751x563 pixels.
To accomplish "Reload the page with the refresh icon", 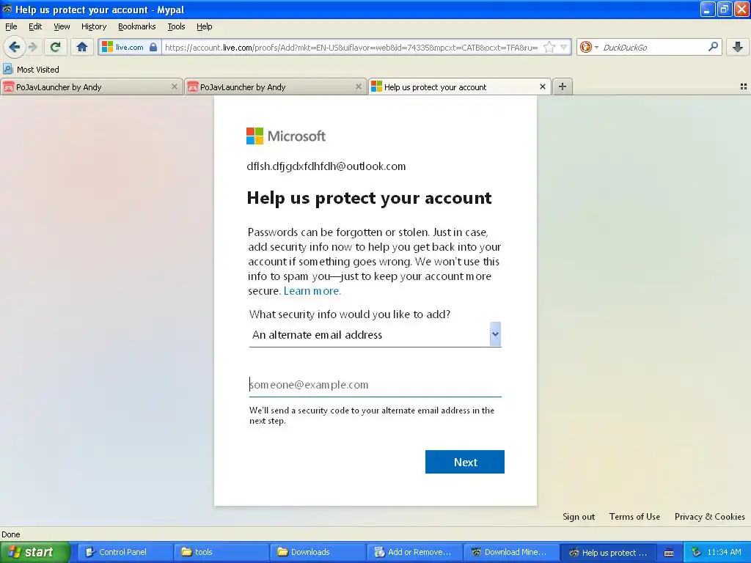I will pos(56,47).
